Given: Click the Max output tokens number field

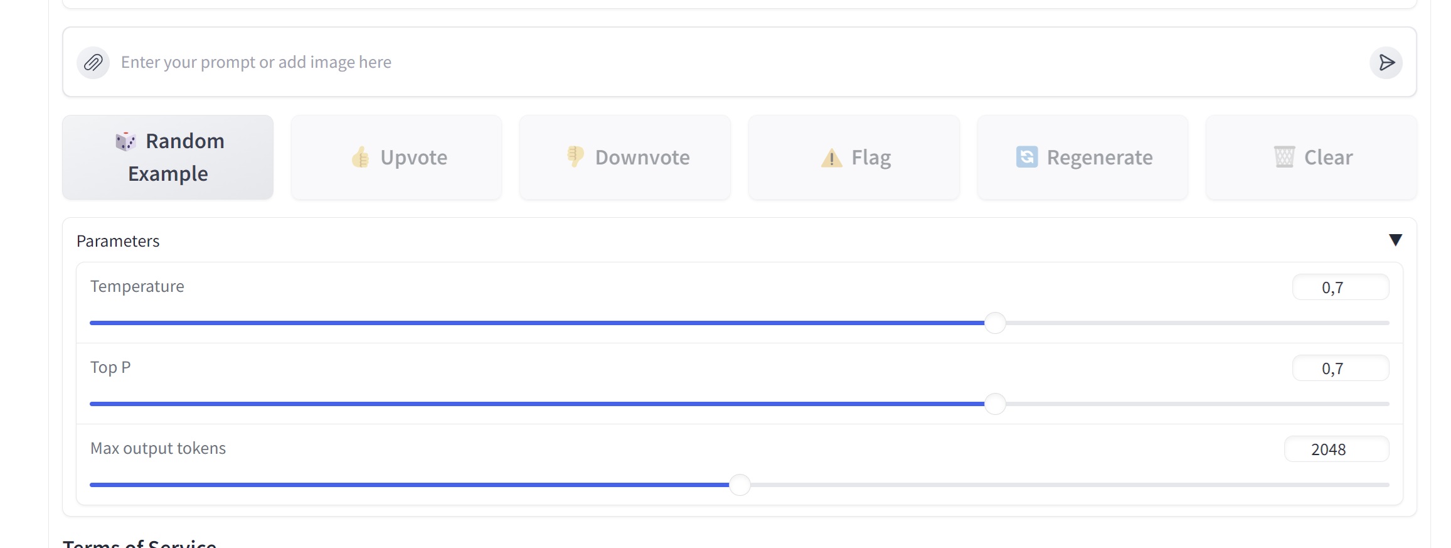Looking at the screenshot, I should [x=1336, y=449].
